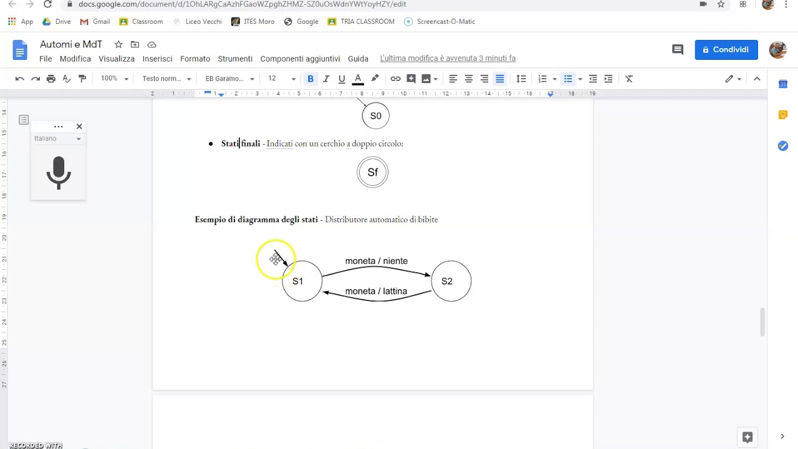798x449 pixels.
Task: Open the text color picker
Action: pos(358,79)
